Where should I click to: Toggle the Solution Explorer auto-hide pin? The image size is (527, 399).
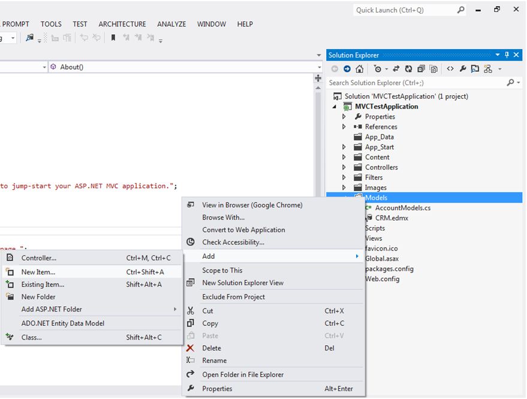point(507,55)
